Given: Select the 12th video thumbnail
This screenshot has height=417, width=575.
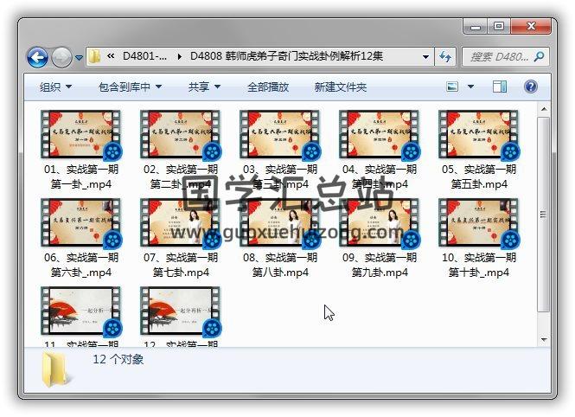Looking at the screenshot, I should coord(180,311).
